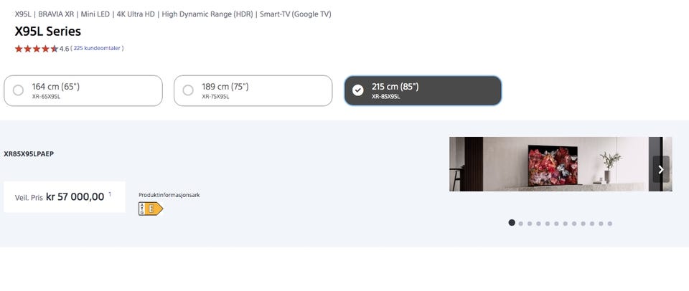This screenshot has height=291, width=689.
Task: Select the first carousel indicator dot
Action: coord(512,223)
